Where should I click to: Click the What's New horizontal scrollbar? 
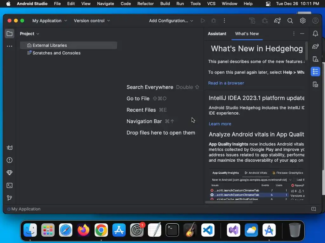point(229,202)
